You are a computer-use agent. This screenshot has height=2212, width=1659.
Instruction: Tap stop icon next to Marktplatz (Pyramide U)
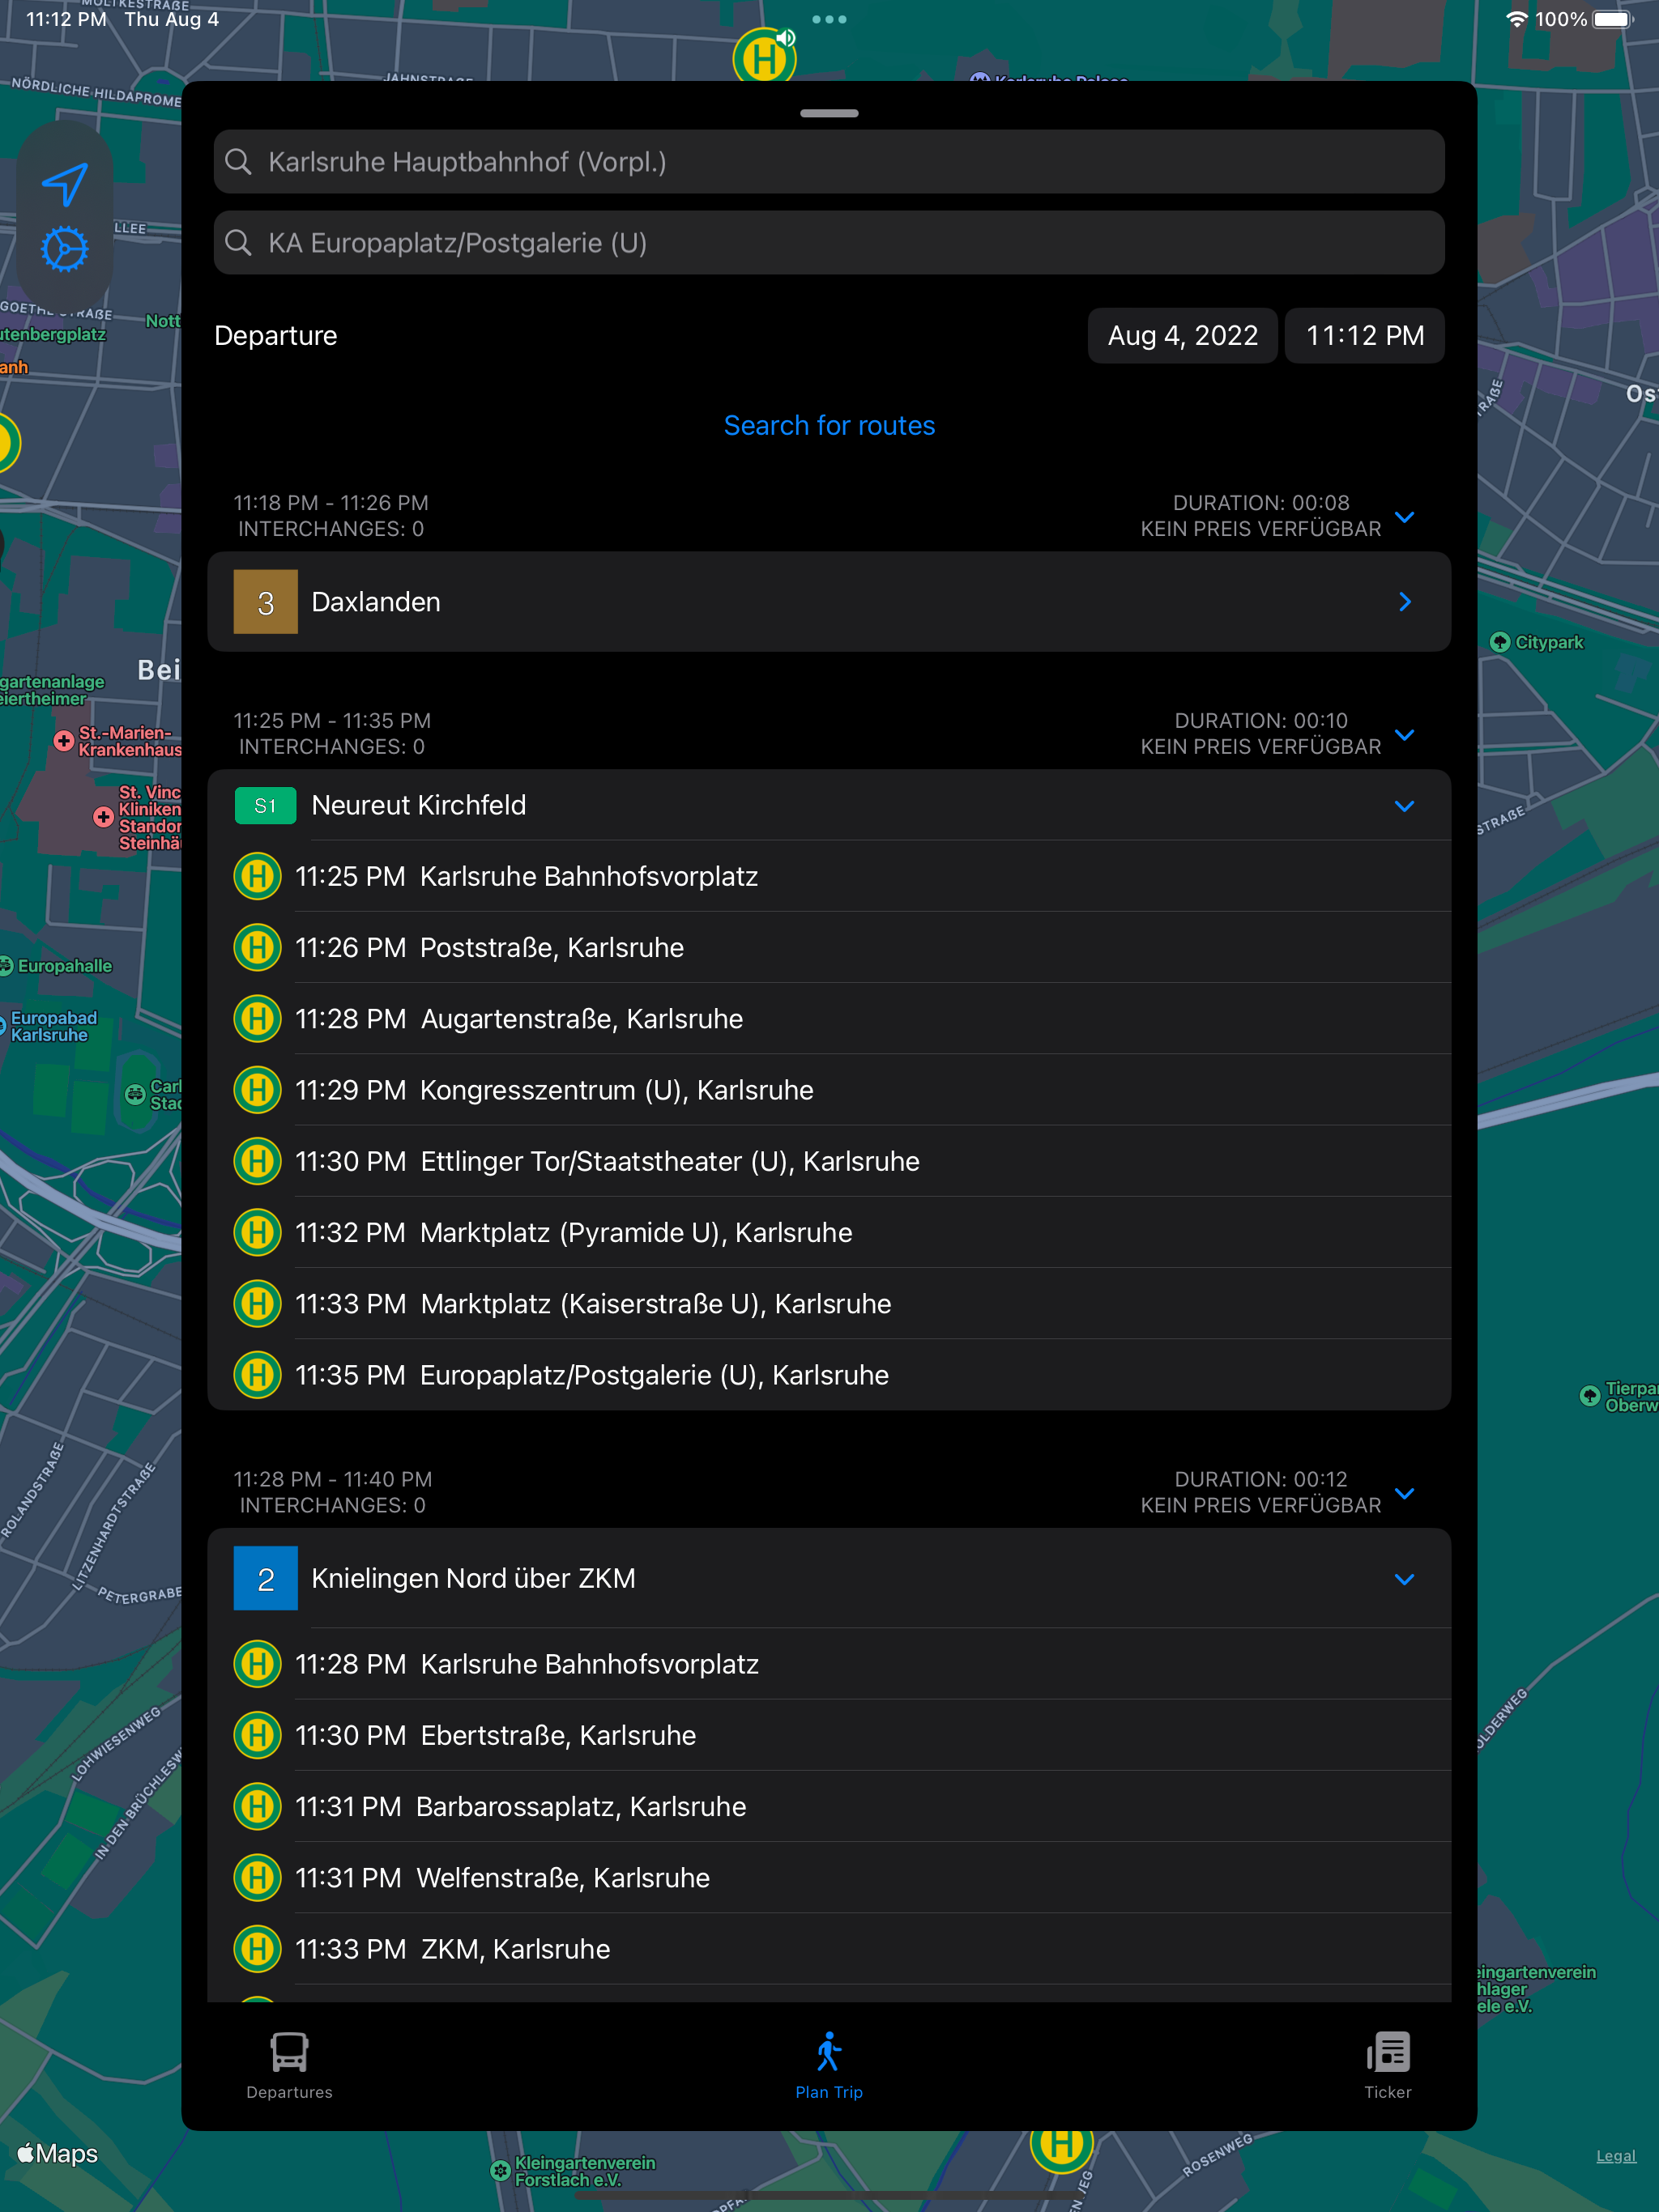257,1232
